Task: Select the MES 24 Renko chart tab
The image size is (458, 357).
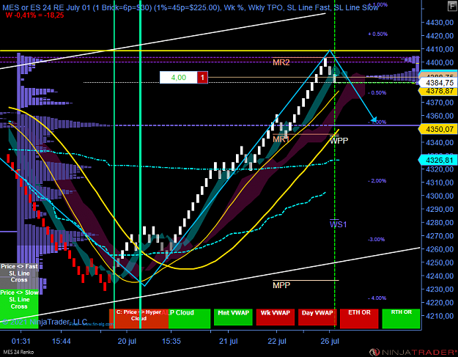Action: click(x=18, y=352)
